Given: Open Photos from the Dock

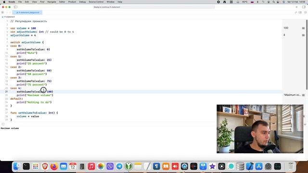Looking at the screenshot, I should pos(101,167).
